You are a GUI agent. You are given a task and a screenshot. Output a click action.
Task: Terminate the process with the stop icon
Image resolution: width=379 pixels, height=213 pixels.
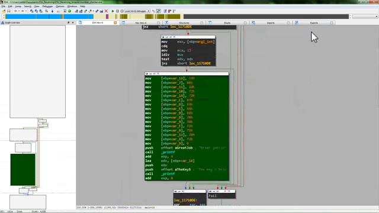[122, 11]
